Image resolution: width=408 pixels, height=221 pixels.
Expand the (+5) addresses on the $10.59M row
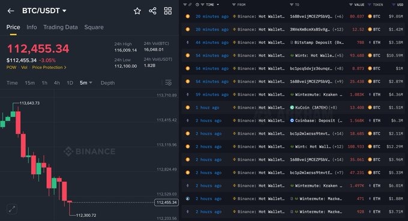click(339, 55)
